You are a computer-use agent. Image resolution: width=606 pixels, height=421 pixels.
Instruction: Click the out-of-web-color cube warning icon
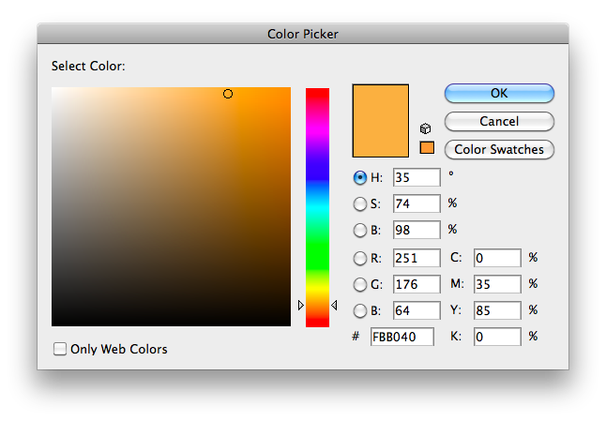pos(425,128)
